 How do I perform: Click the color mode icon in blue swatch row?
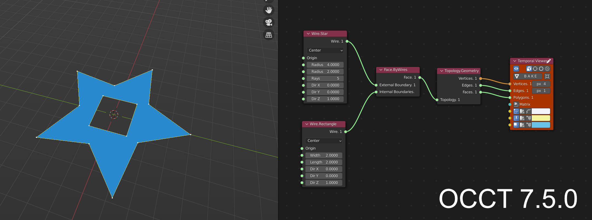coord(522,125)
